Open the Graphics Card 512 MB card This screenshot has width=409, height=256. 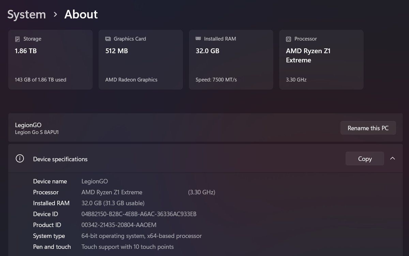tap(140, 60)
